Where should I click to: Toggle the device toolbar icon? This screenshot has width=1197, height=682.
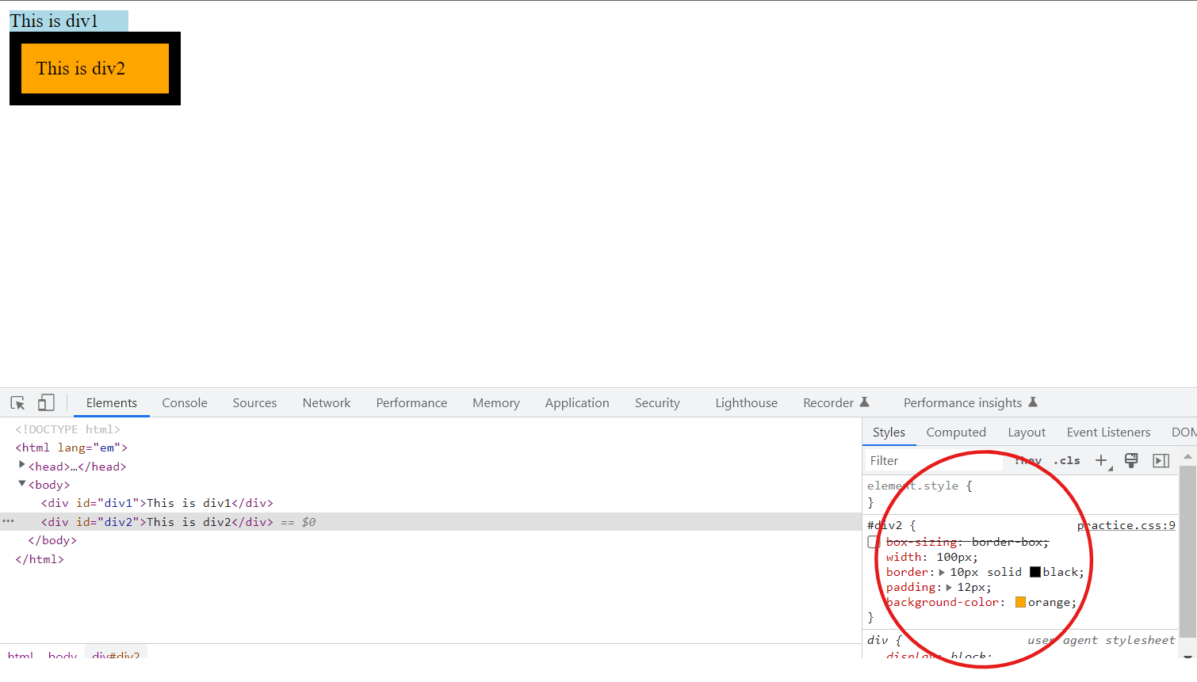47,402
